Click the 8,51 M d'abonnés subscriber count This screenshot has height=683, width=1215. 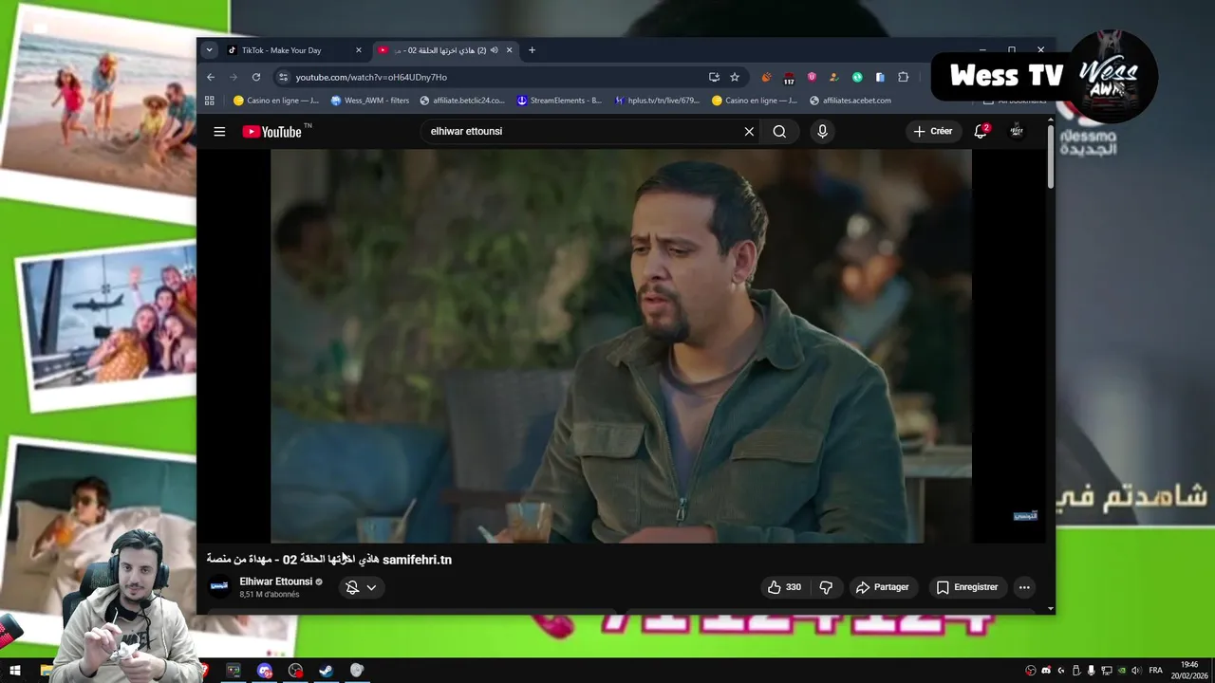click(270, 595)
